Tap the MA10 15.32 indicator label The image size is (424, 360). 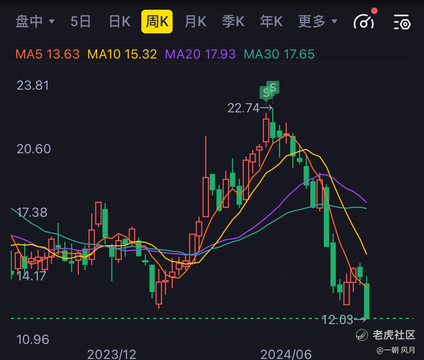pyautogui.click(x=122, y=54)
